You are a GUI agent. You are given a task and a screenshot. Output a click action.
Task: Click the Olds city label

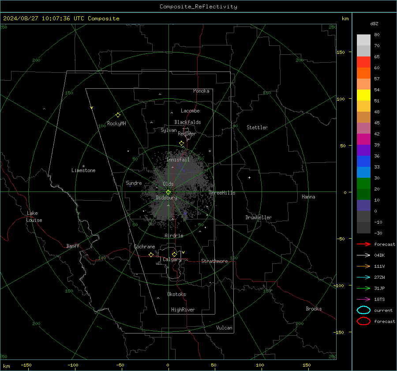[x=168, y=184]
